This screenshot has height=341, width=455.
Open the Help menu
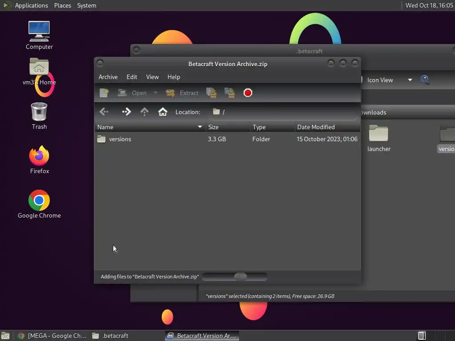[174, 77]
